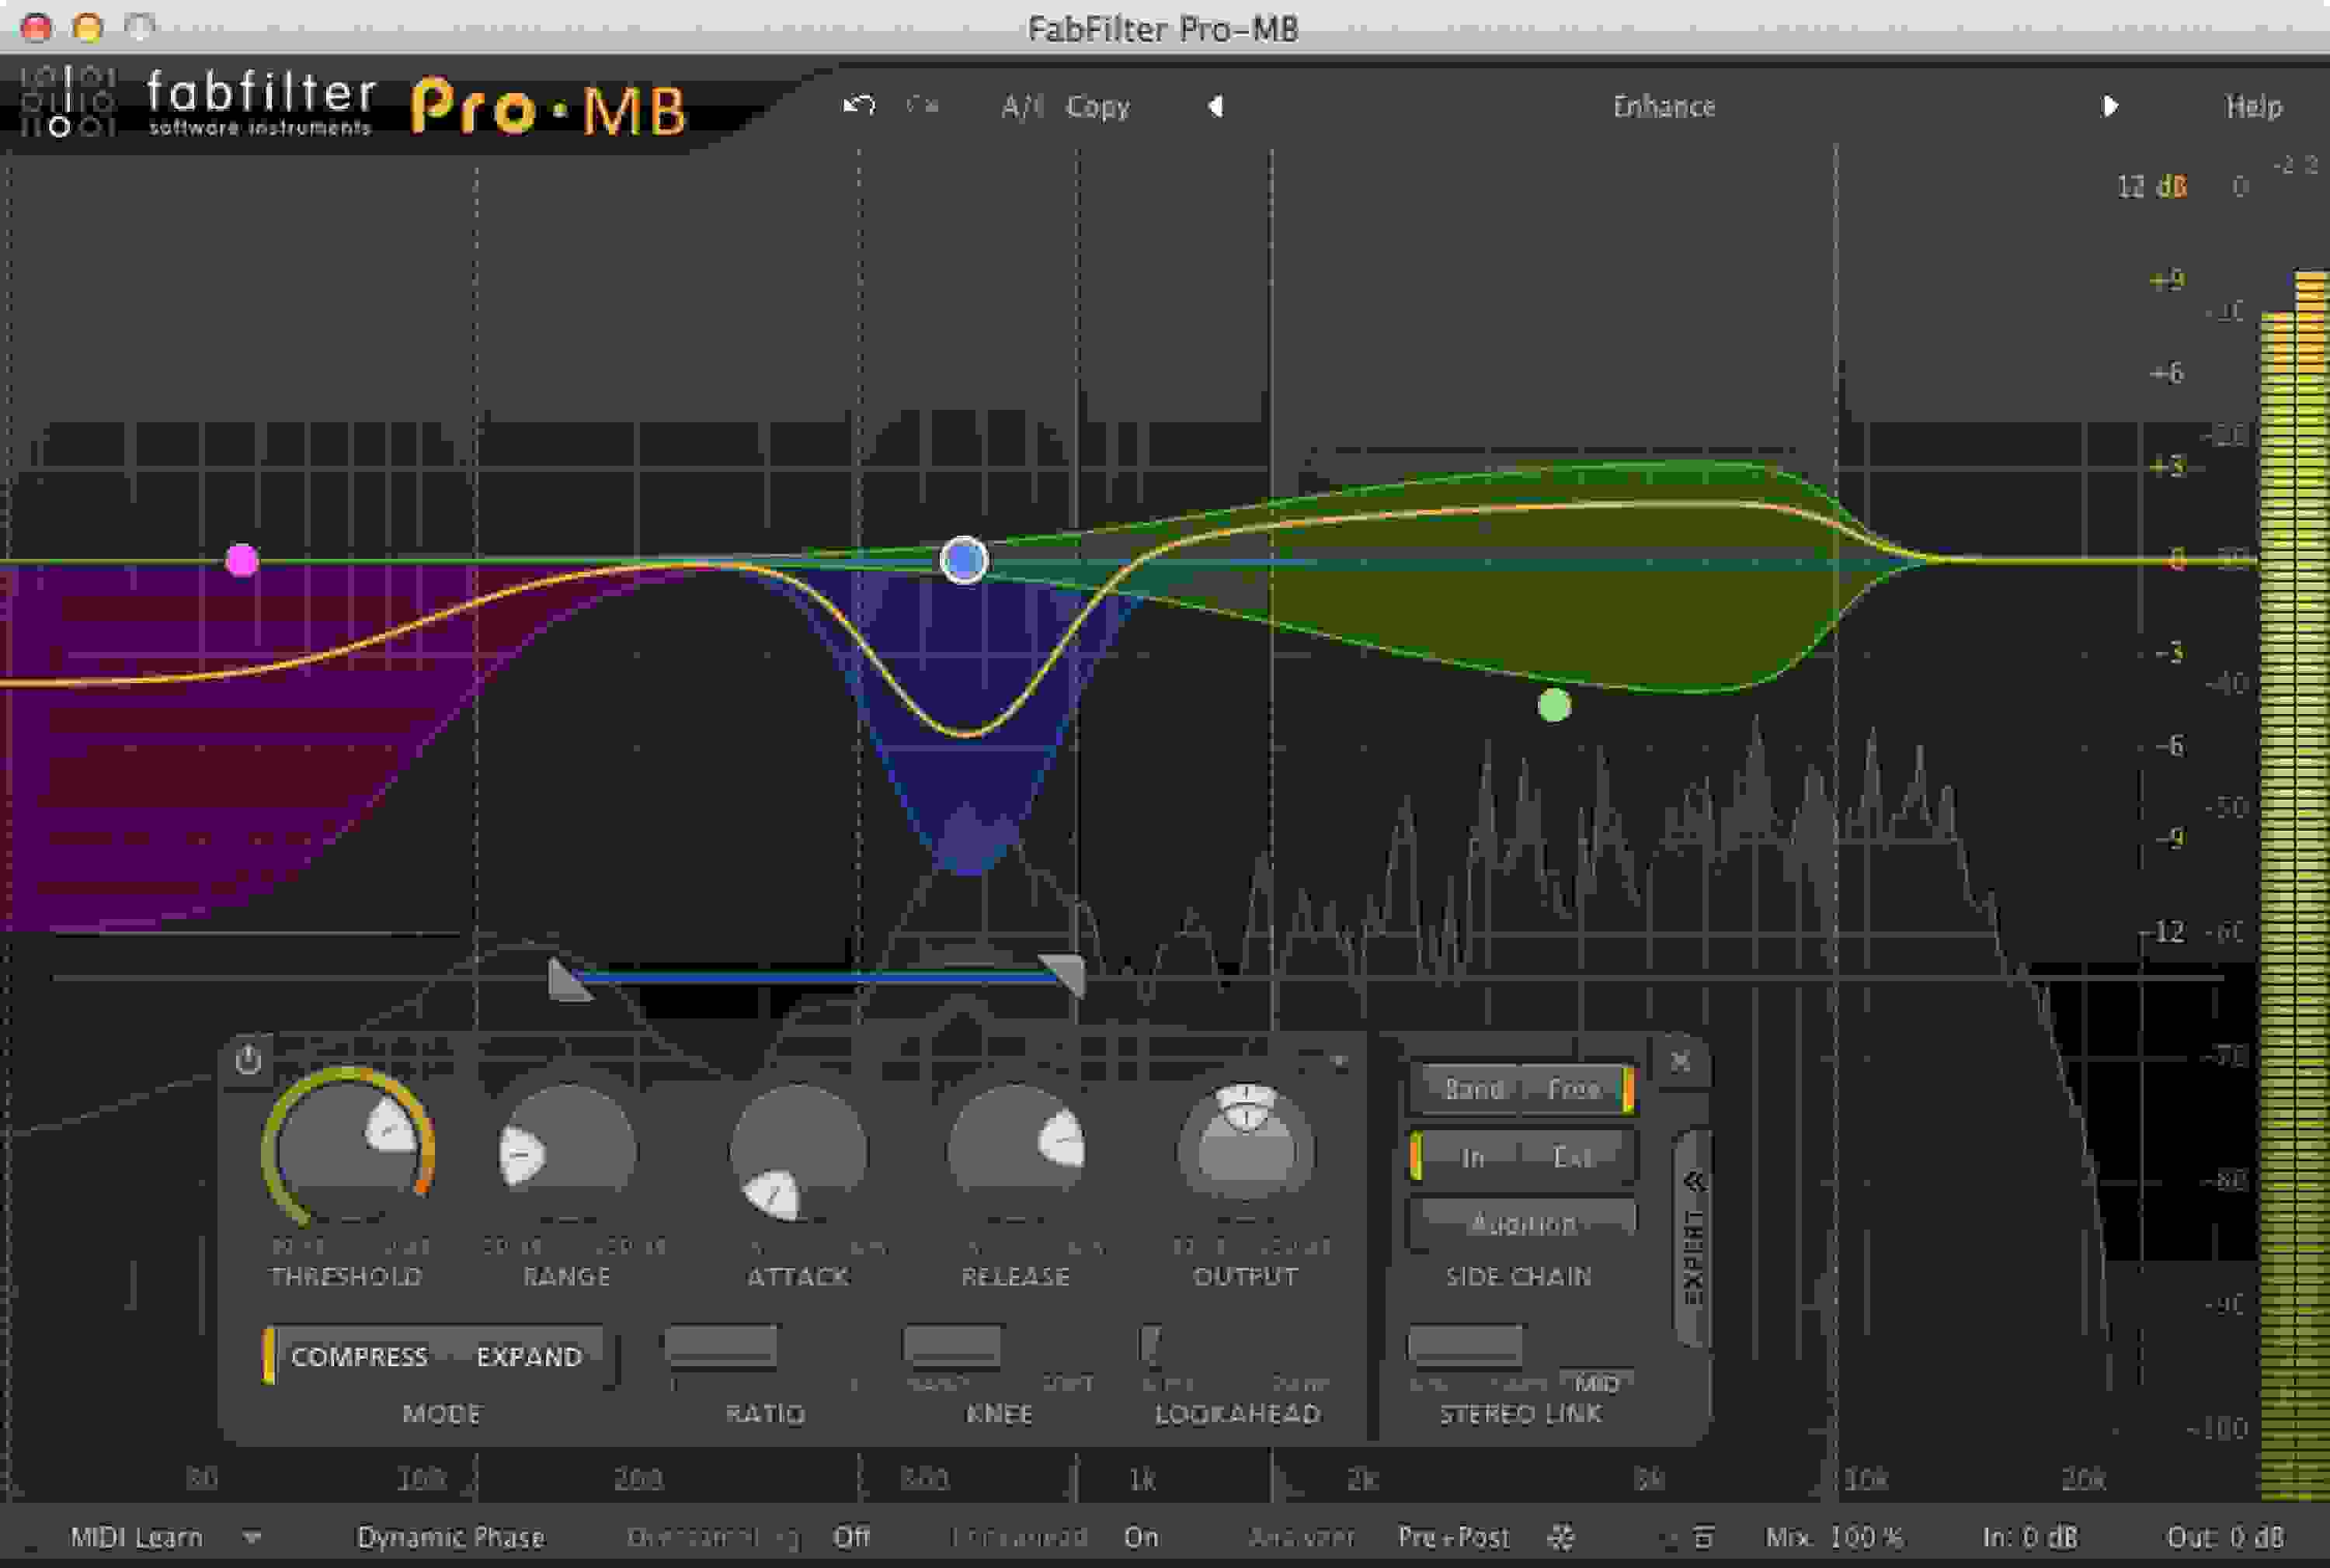Image resolution: width=2330 pixels, height=1568 pixels.
Task: Click the A/B comparison switch
Action: coord(1020,105)
